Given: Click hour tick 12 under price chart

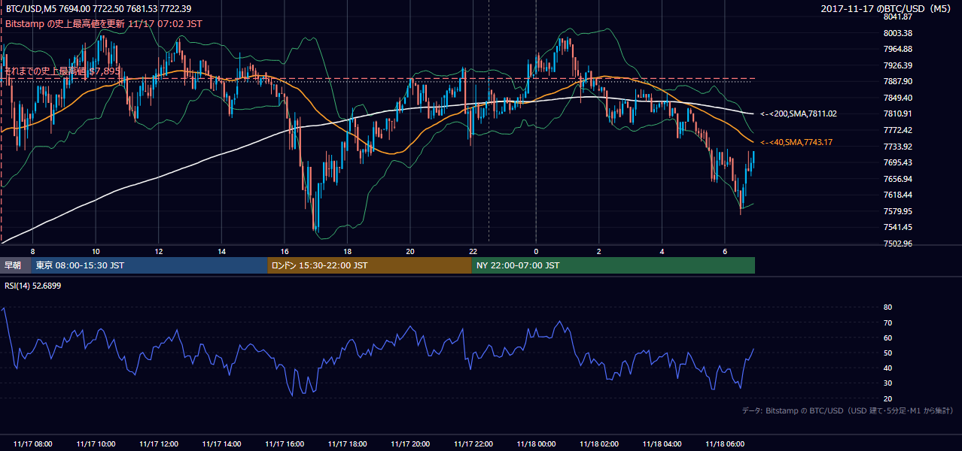Looking at the screenshot, I should [x=159, y=251].
